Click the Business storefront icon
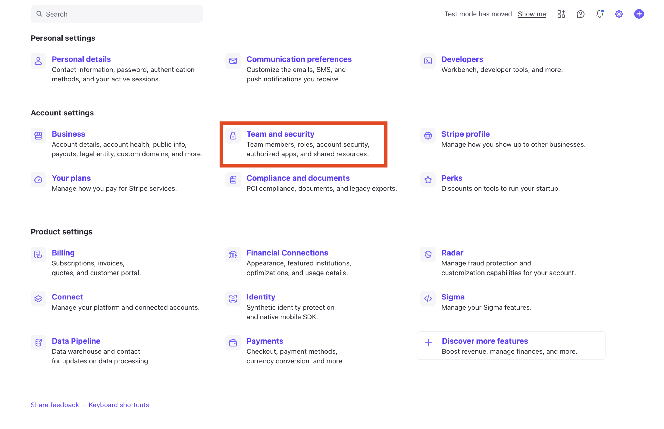 click(x=38, y=136)
